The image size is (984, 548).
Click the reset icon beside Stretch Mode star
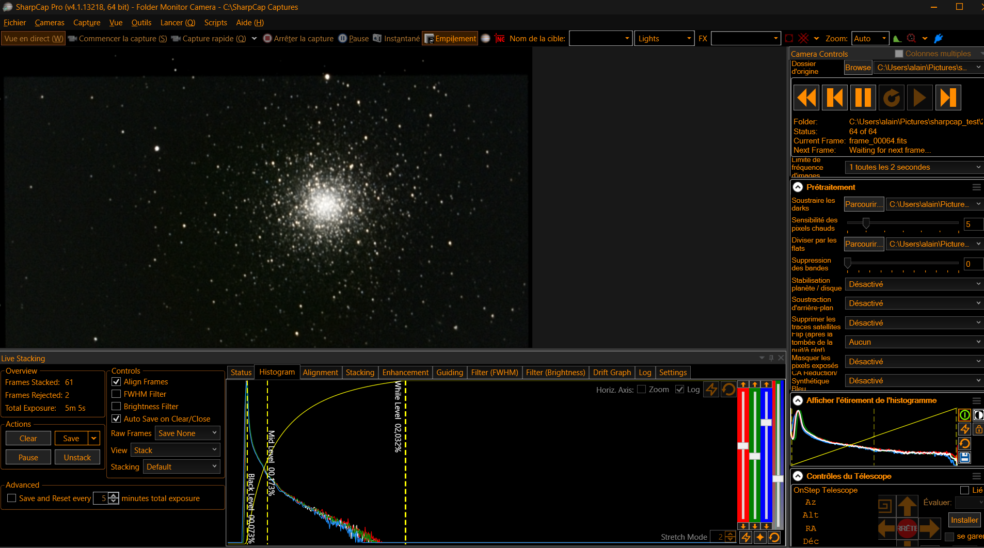coord(774,537)
